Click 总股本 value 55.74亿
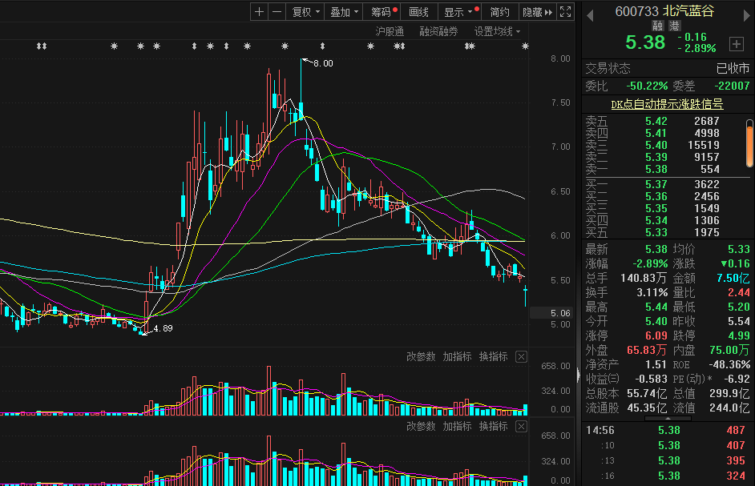 click(x=647, y=394)
